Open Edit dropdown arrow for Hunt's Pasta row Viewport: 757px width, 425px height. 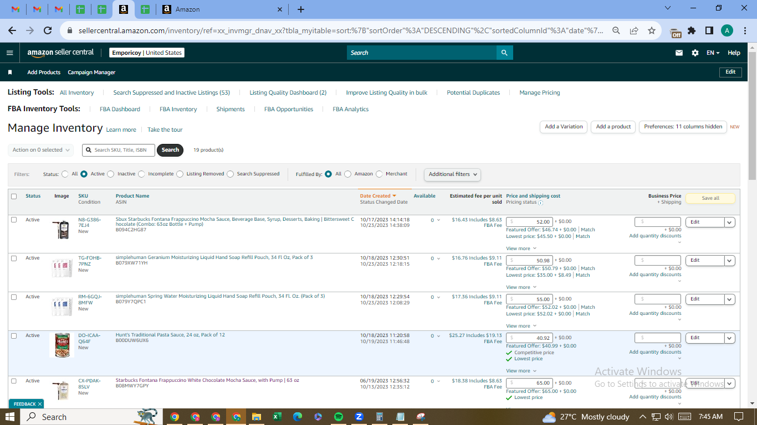click(730, 338)
